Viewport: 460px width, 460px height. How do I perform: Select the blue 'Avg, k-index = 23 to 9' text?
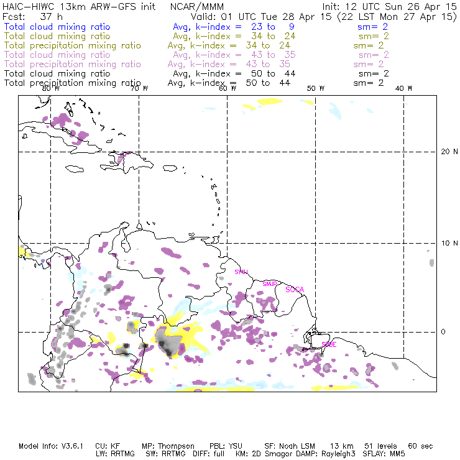pyautogui.click(x=234, y=27)
